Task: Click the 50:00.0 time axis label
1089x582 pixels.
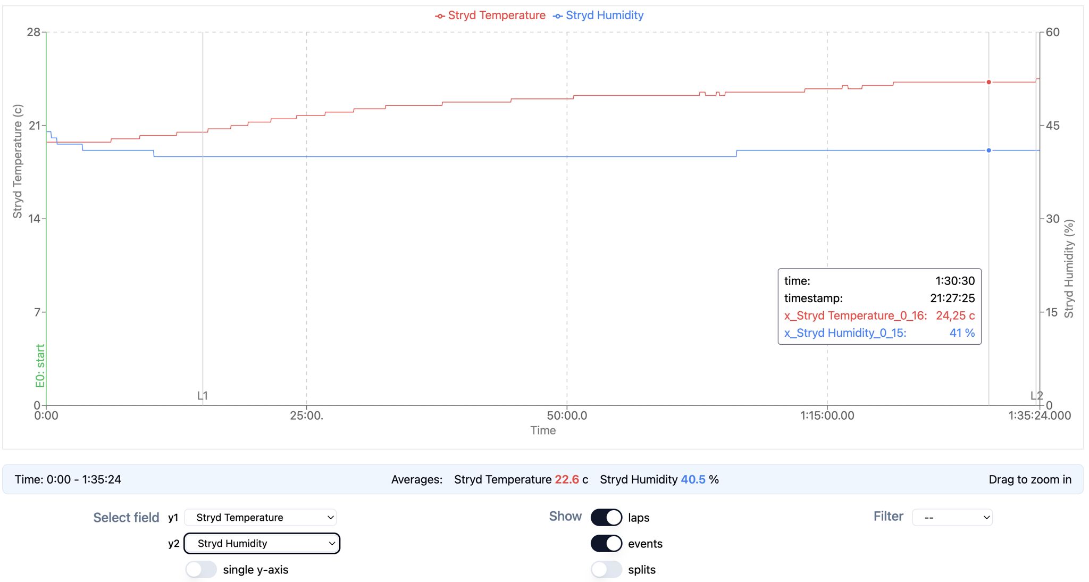Action: pyautogui.click(x=567, y=415)
